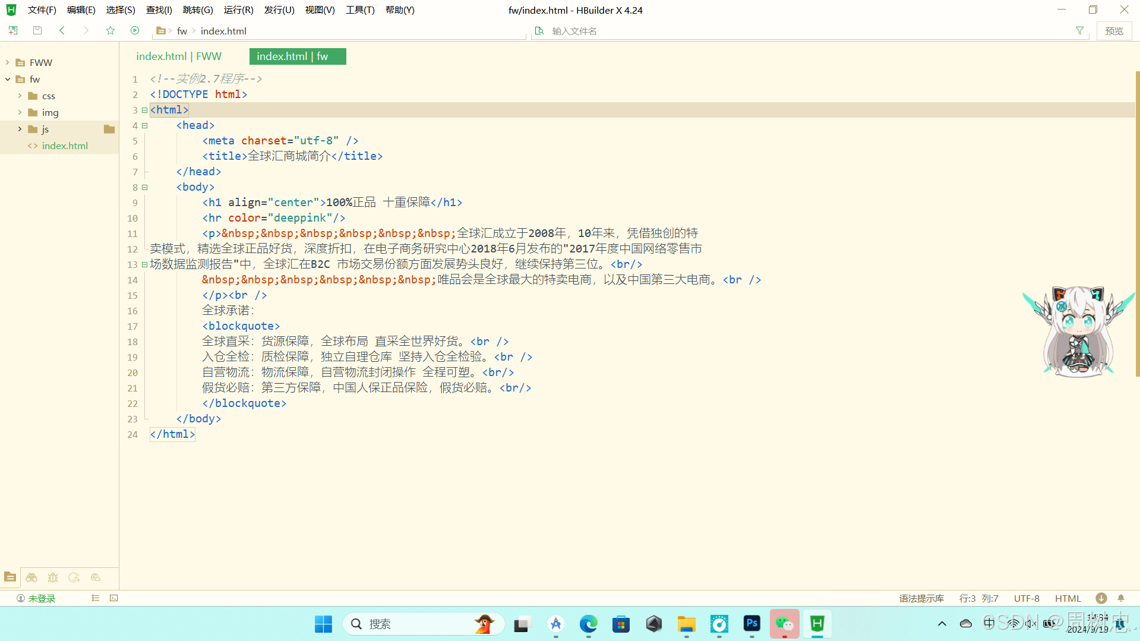Open the project manager folder icon at bottom
Viewport: 1140px width, 641px height.
coord(10,577)
